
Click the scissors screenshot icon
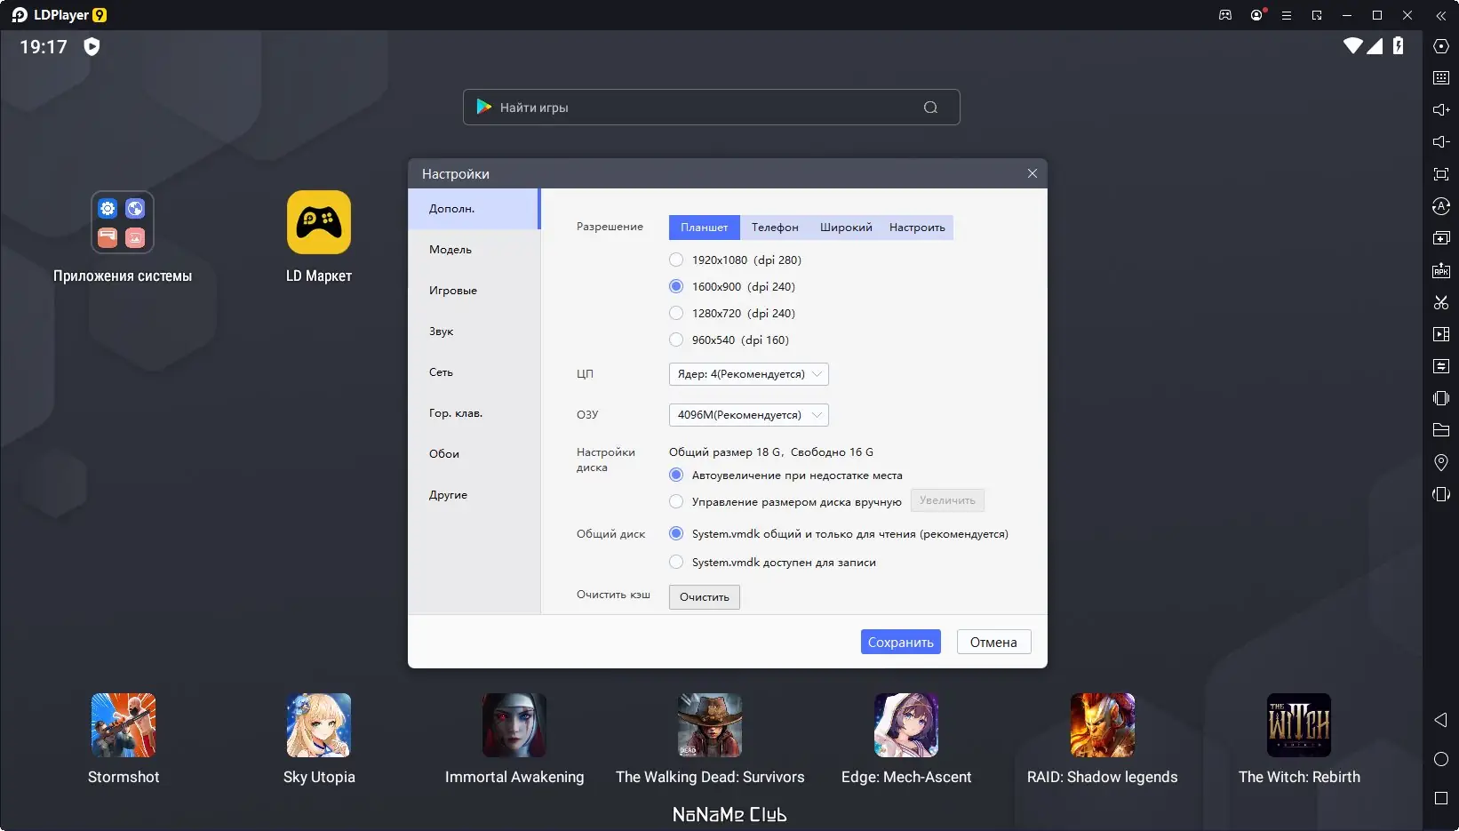coord(1441,302)
